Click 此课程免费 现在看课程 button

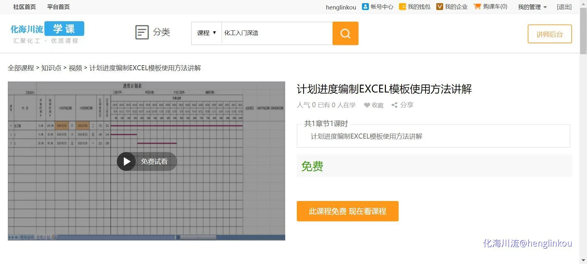347,211
